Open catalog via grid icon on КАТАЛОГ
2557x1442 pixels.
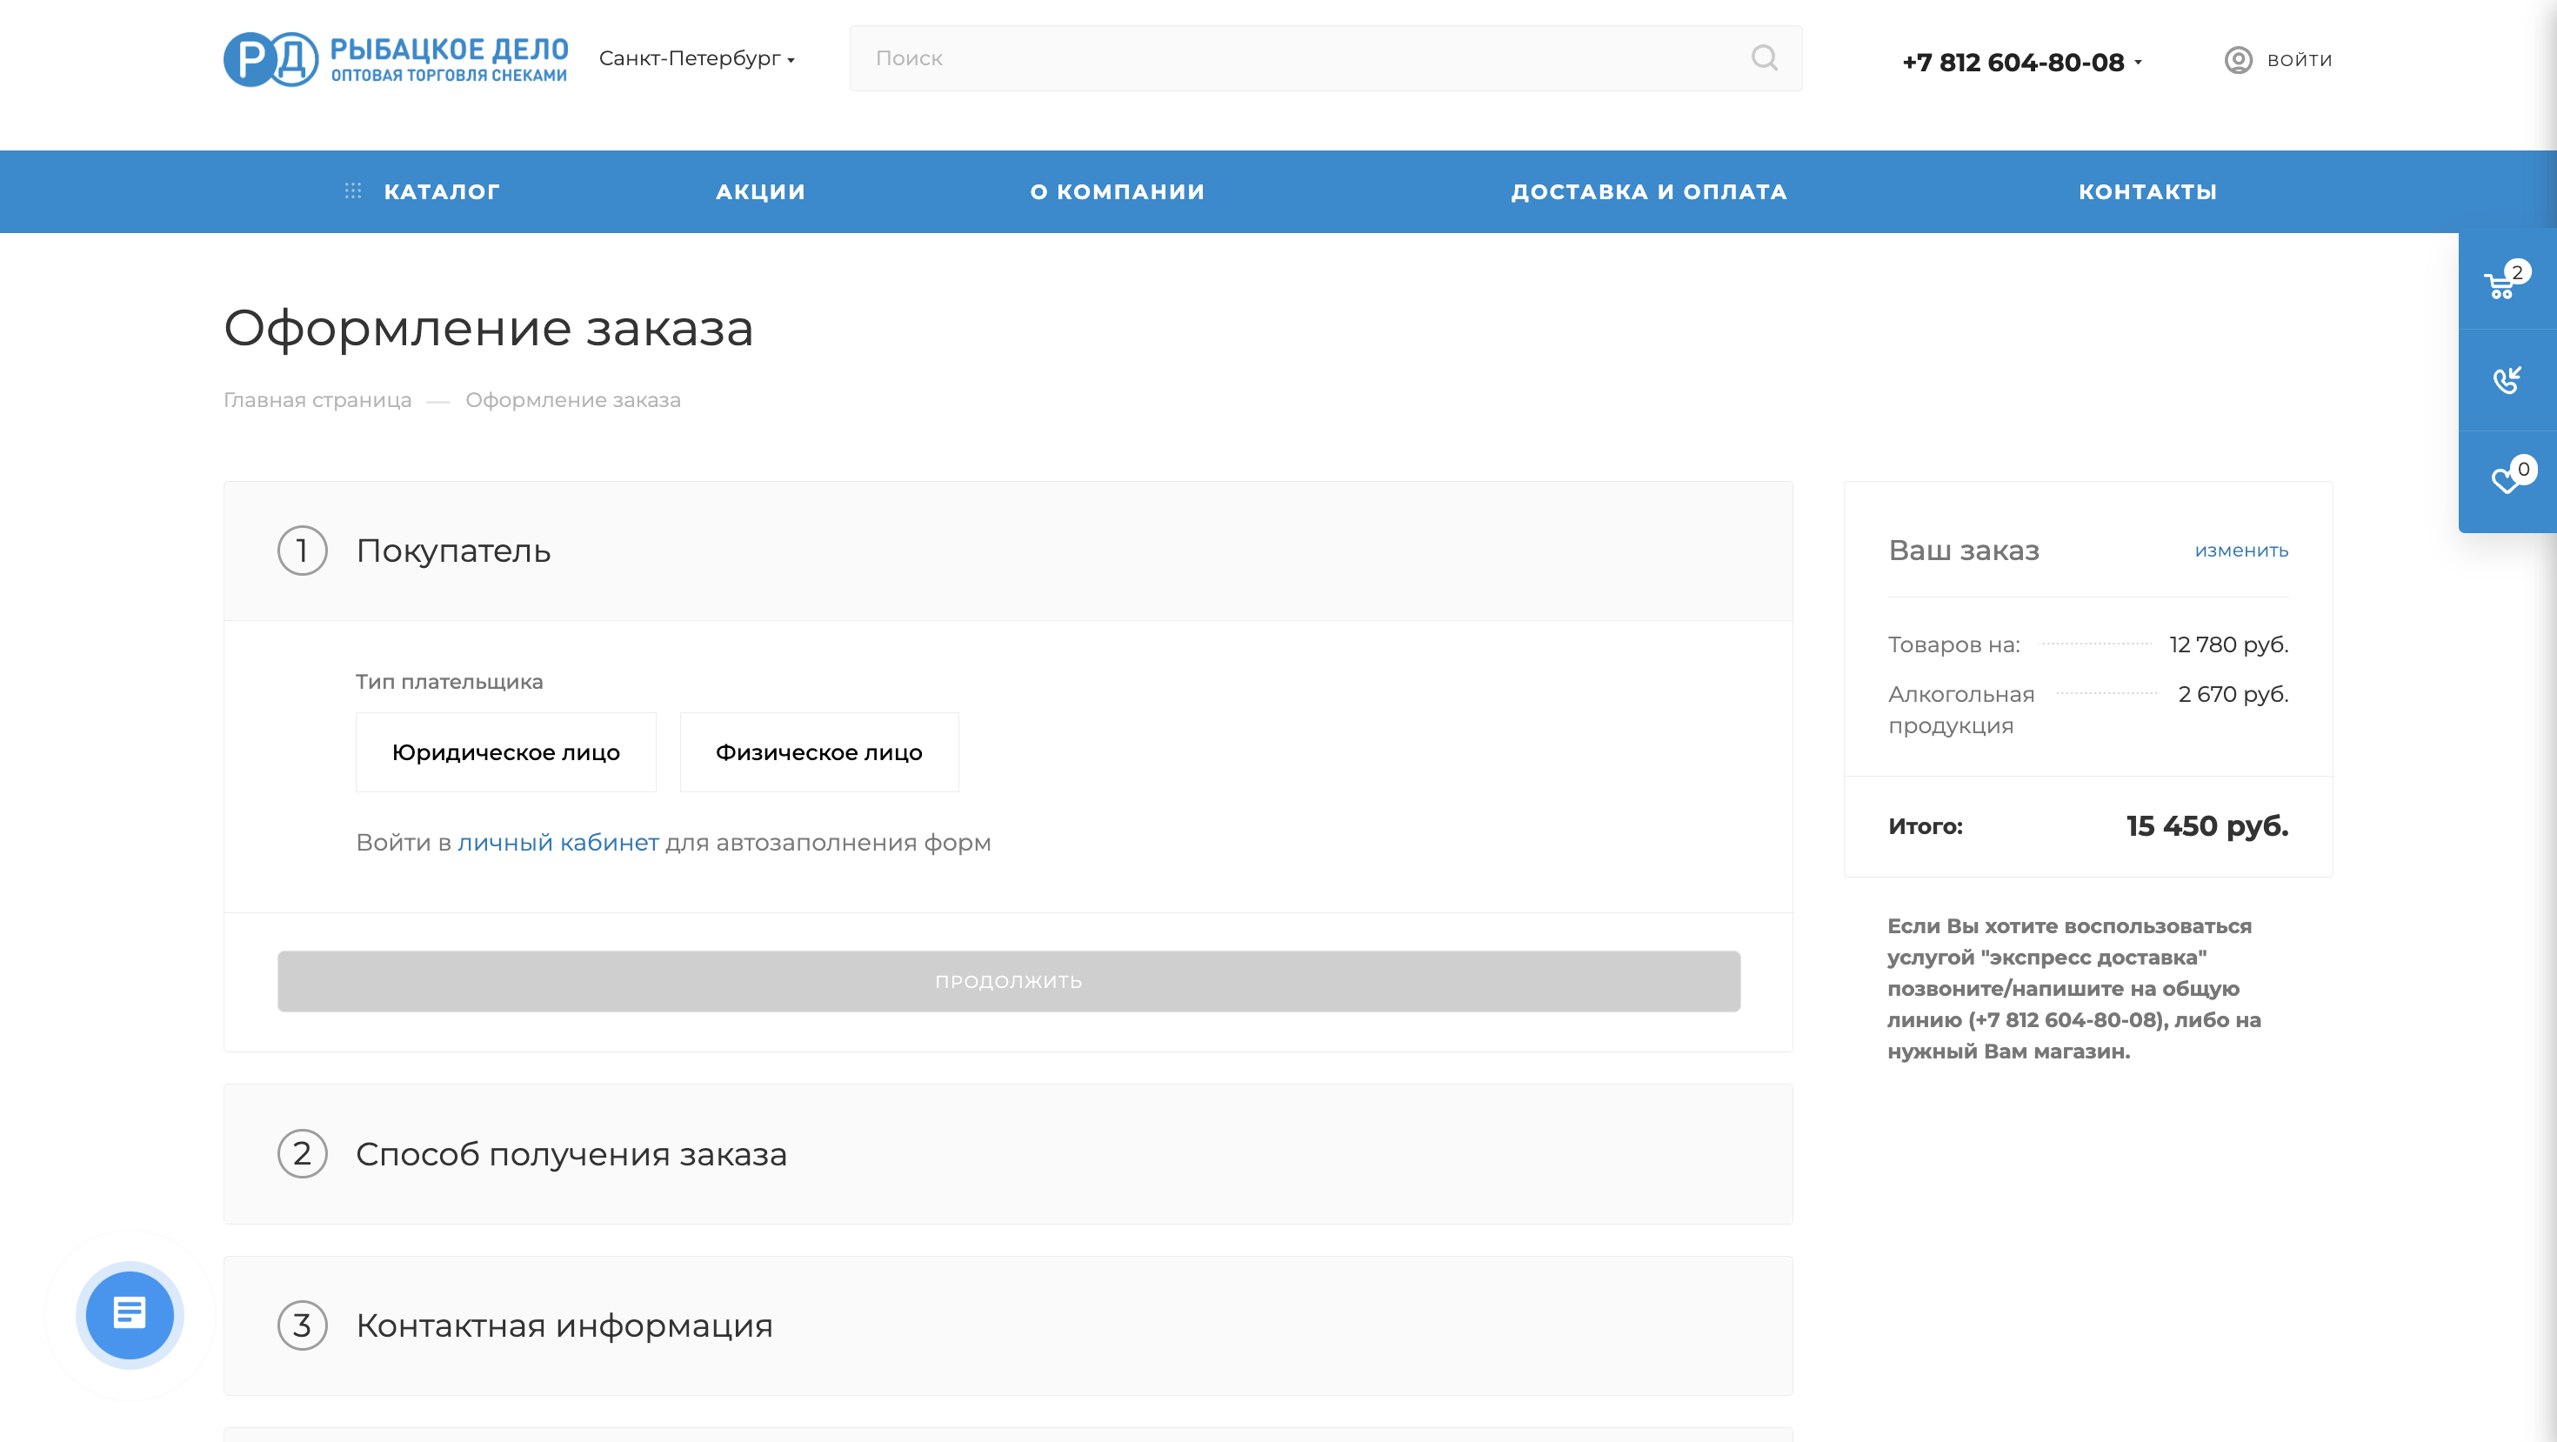pyautogui.click(x=354, y=190)
